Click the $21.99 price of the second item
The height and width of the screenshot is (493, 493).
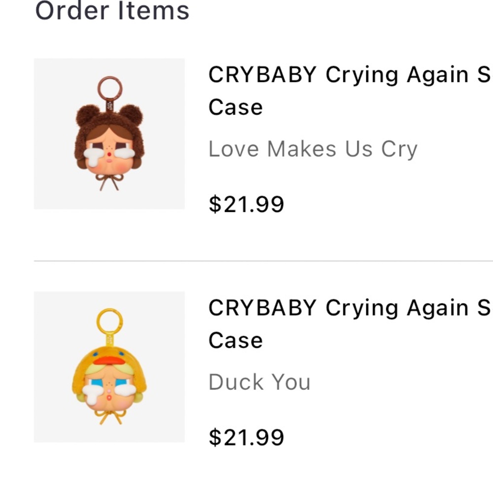[246, 436]
